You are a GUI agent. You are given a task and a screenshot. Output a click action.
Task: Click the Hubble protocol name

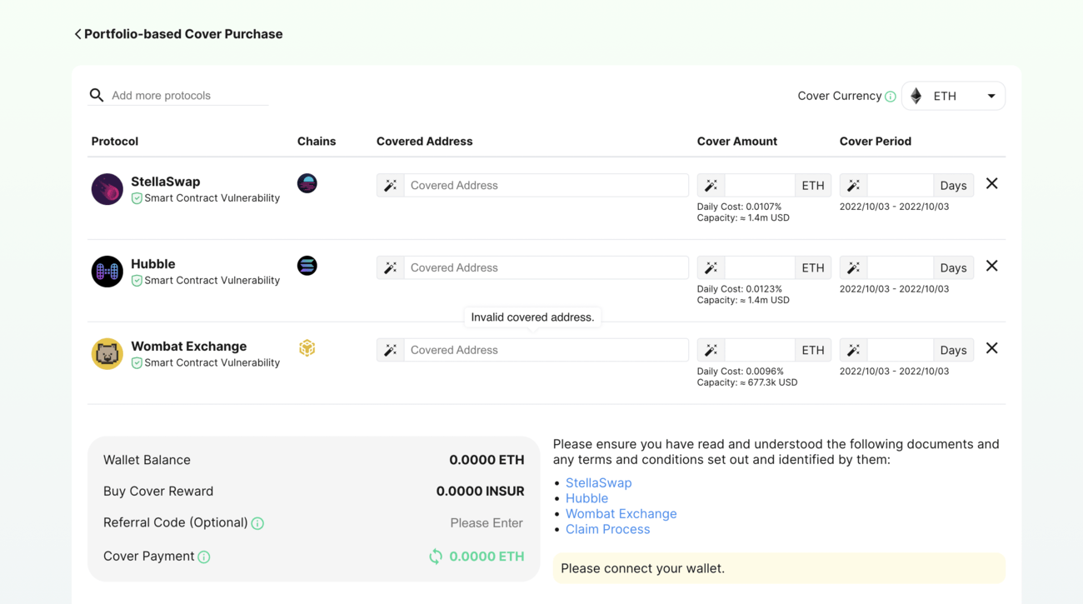tap(153, 264)
